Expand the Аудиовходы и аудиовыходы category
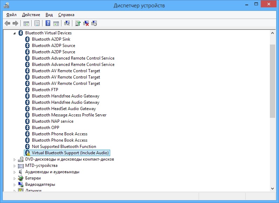The image size is (279, 203). pos(14,172)
